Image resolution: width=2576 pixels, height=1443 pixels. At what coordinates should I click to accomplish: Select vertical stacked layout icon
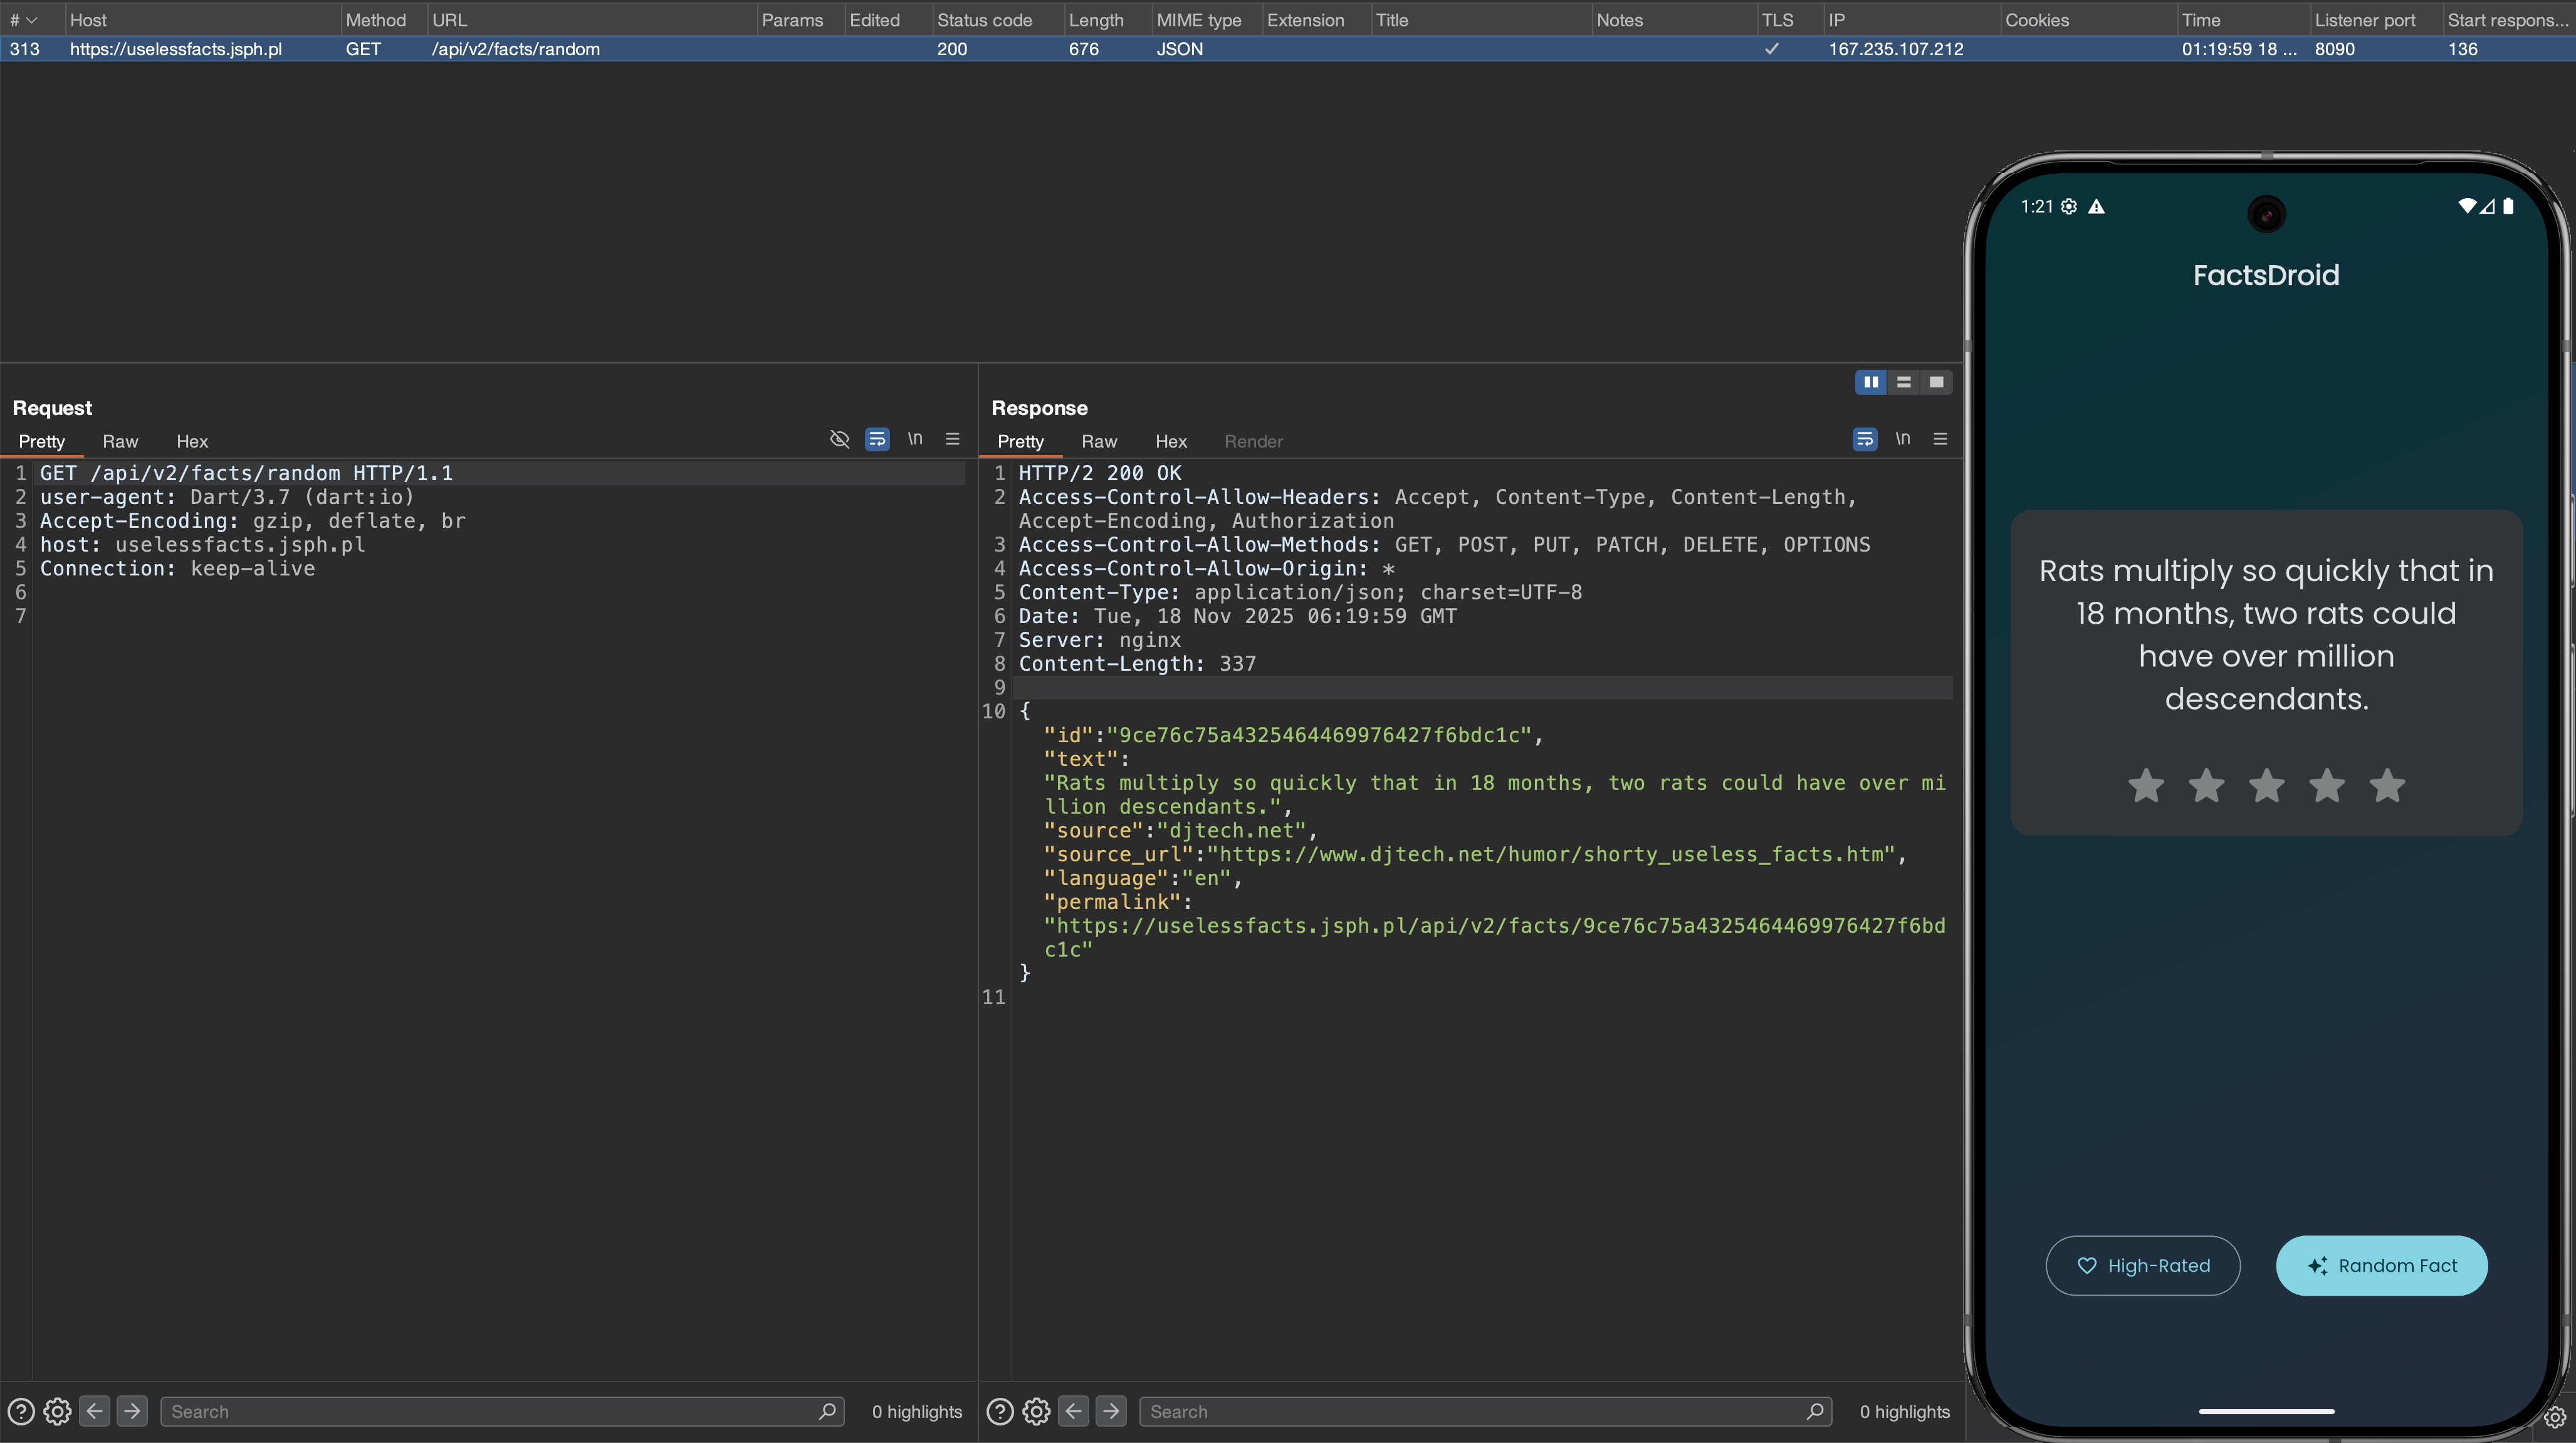point(1904,382)
